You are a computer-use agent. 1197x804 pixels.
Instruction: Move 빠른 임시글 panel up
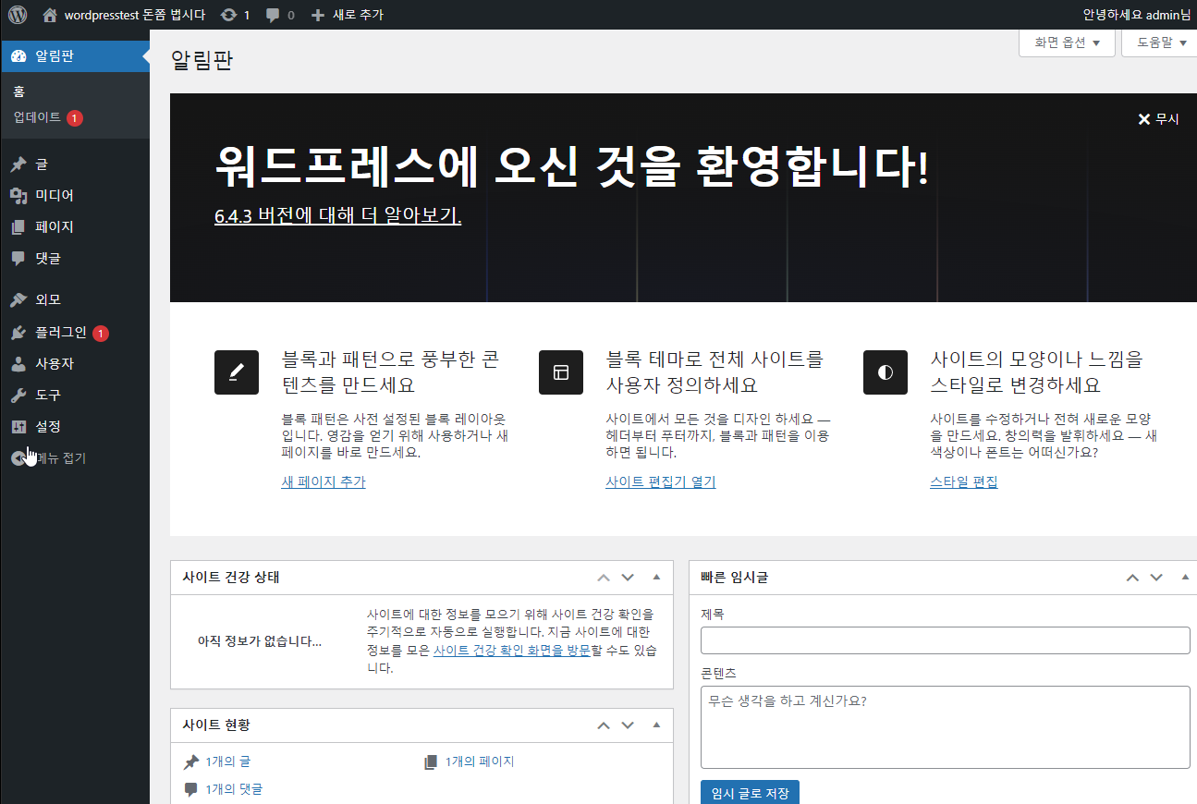coord(1132,578)
